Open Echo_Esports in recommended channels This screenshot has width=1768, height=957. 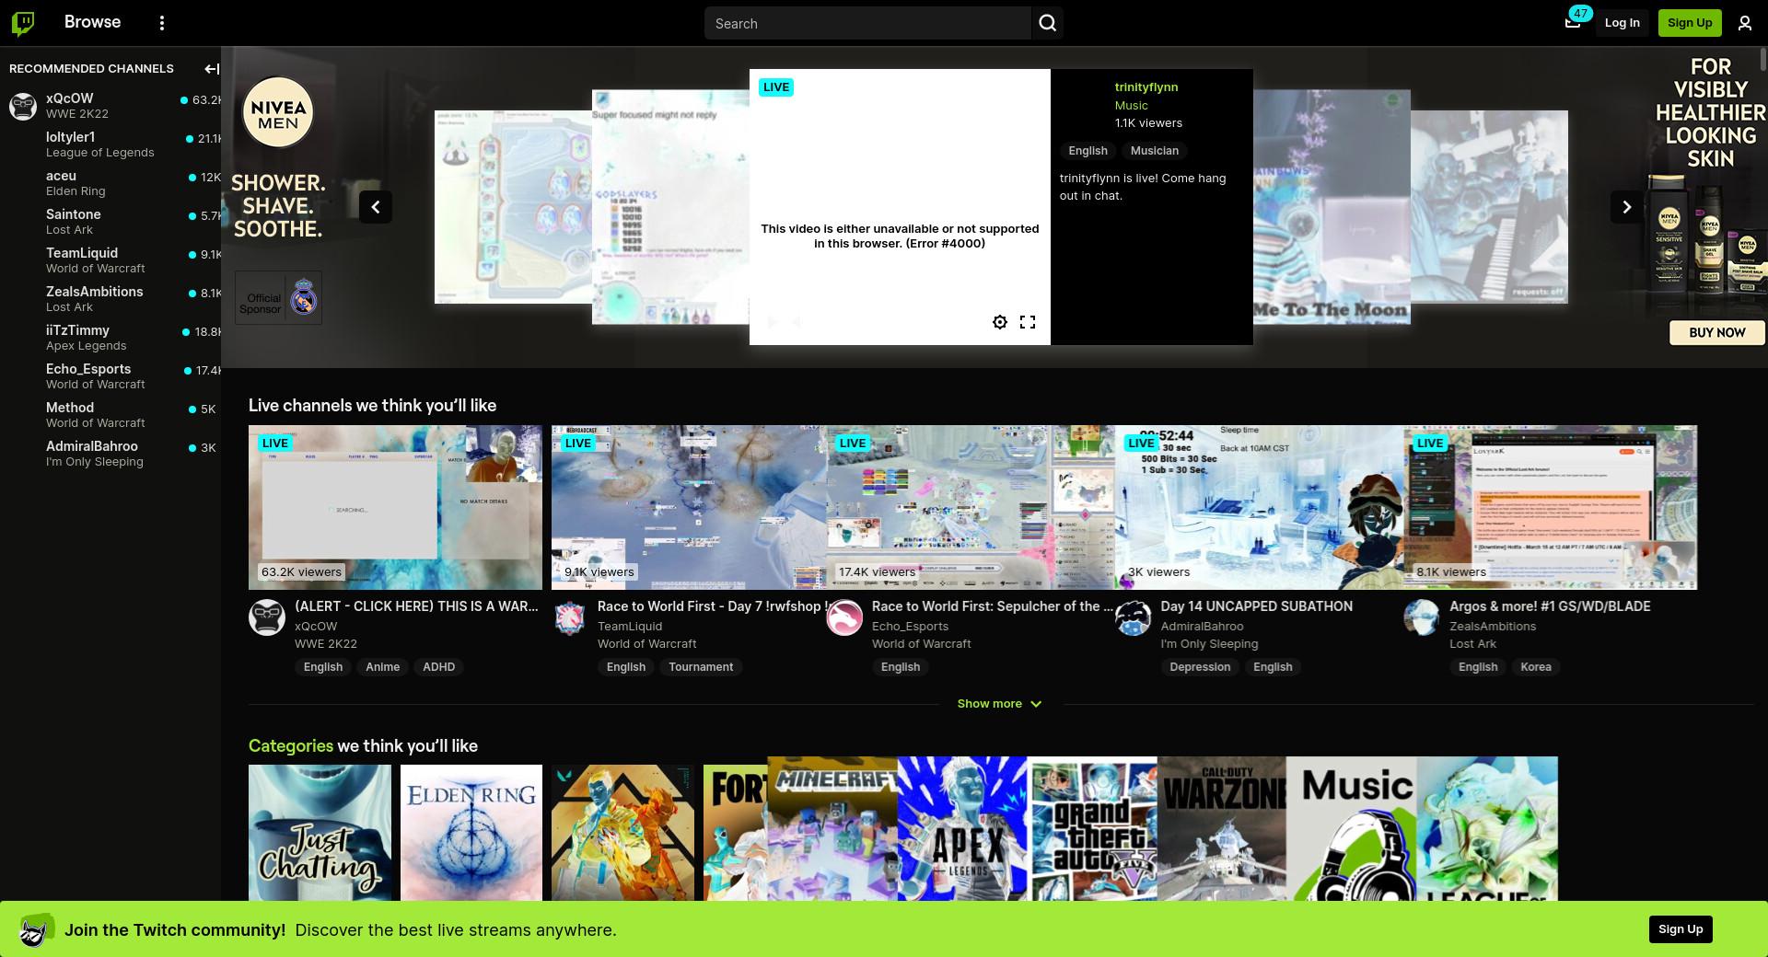110,376
